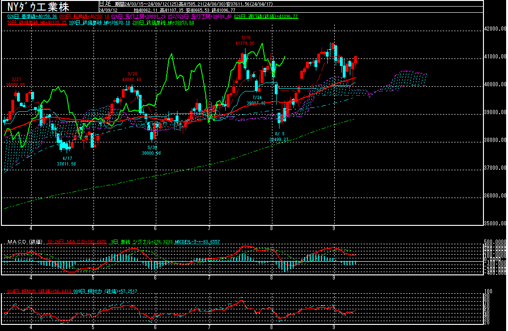508x331 pixels.
Task: Click the 026日 基準線 legend label
Action: 32,17
